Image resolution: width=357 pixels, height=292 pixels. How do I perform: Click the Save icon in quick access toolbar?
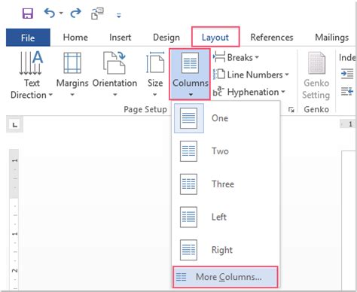(28, 13)
